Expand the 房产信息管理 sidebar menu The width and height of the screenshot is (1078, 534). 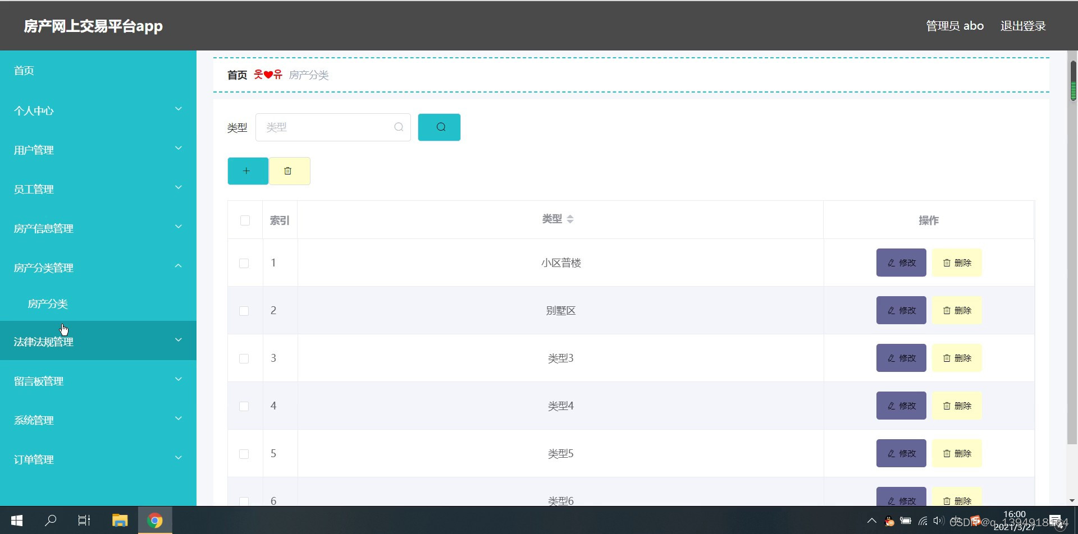[x=98, y=228]
